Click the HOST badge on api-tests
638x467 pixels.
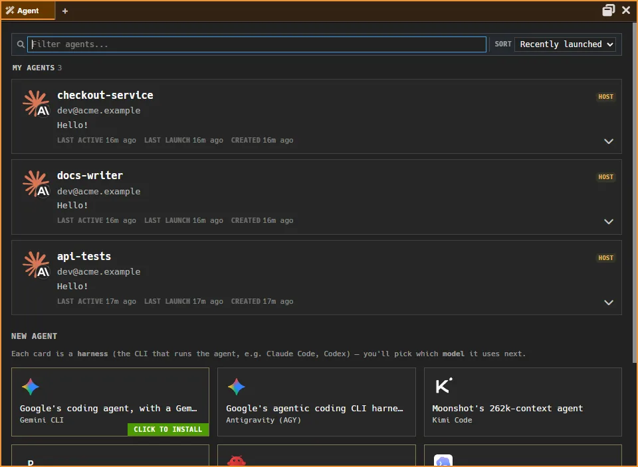(605, 258)
